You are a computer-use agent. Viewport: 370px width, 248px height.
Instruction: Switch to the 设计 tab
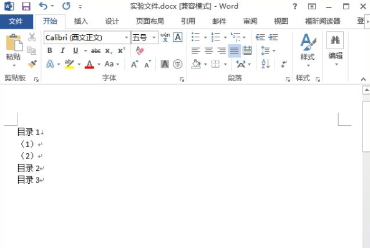[x=112, y=21]
